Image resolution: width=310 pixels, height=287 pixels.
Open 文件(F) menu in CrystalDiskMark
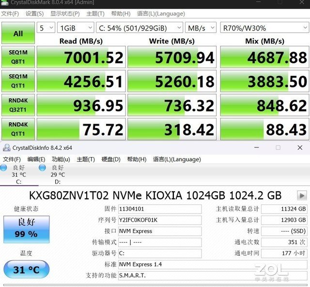tap(10, 14)
